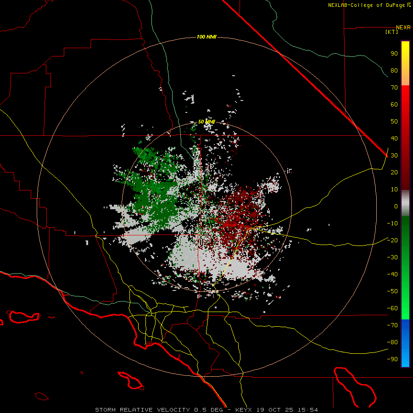Click the -90 value on the velocity legend

[392, 359]
